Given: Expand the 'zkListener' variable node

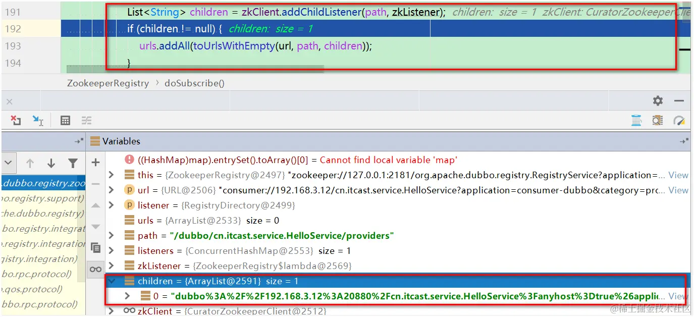Looking at the screenshot, I should [x=112, y=266].
